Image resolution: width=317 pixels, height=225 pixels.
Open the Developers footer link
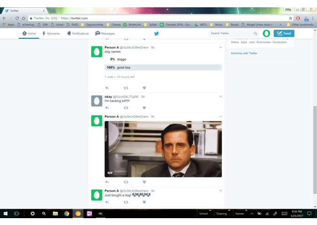tap(280, 42)
